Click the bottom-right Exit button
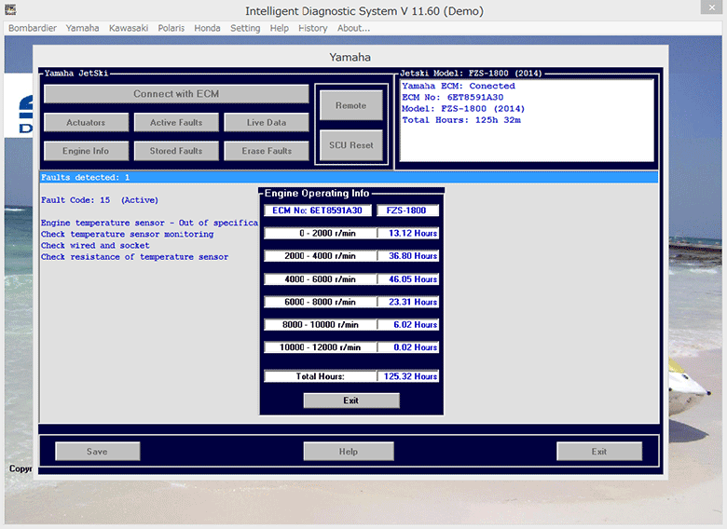 click(x=599, y=452)
